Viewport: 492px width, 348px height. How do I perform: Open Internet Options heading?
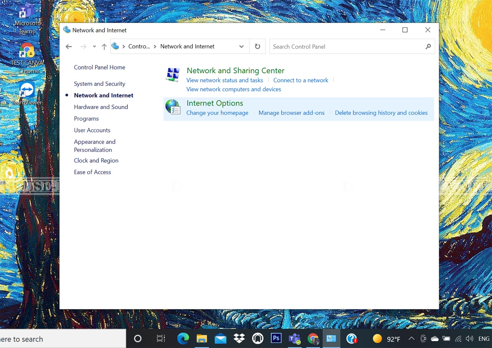click(x=215, y=103)
